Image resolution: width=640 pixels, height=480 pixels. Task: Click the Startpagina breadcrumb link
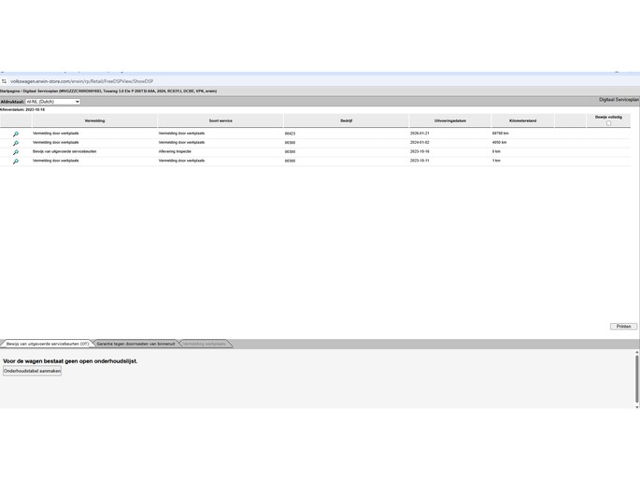[x=9, y=91]
